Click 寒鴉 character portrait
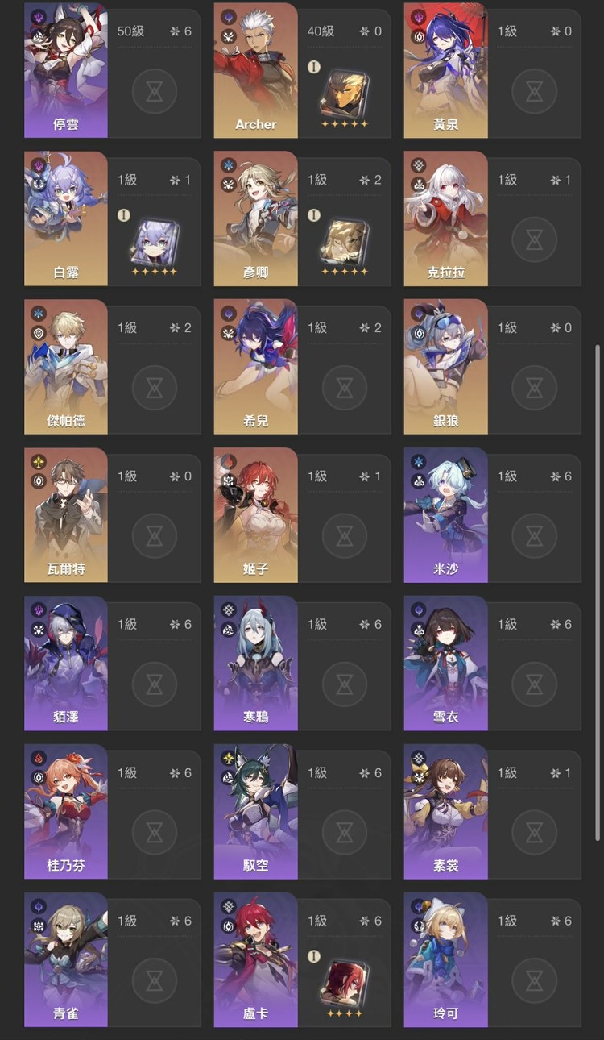The height and width of the screenshot is (1040, 604). (x=255, y=663)
